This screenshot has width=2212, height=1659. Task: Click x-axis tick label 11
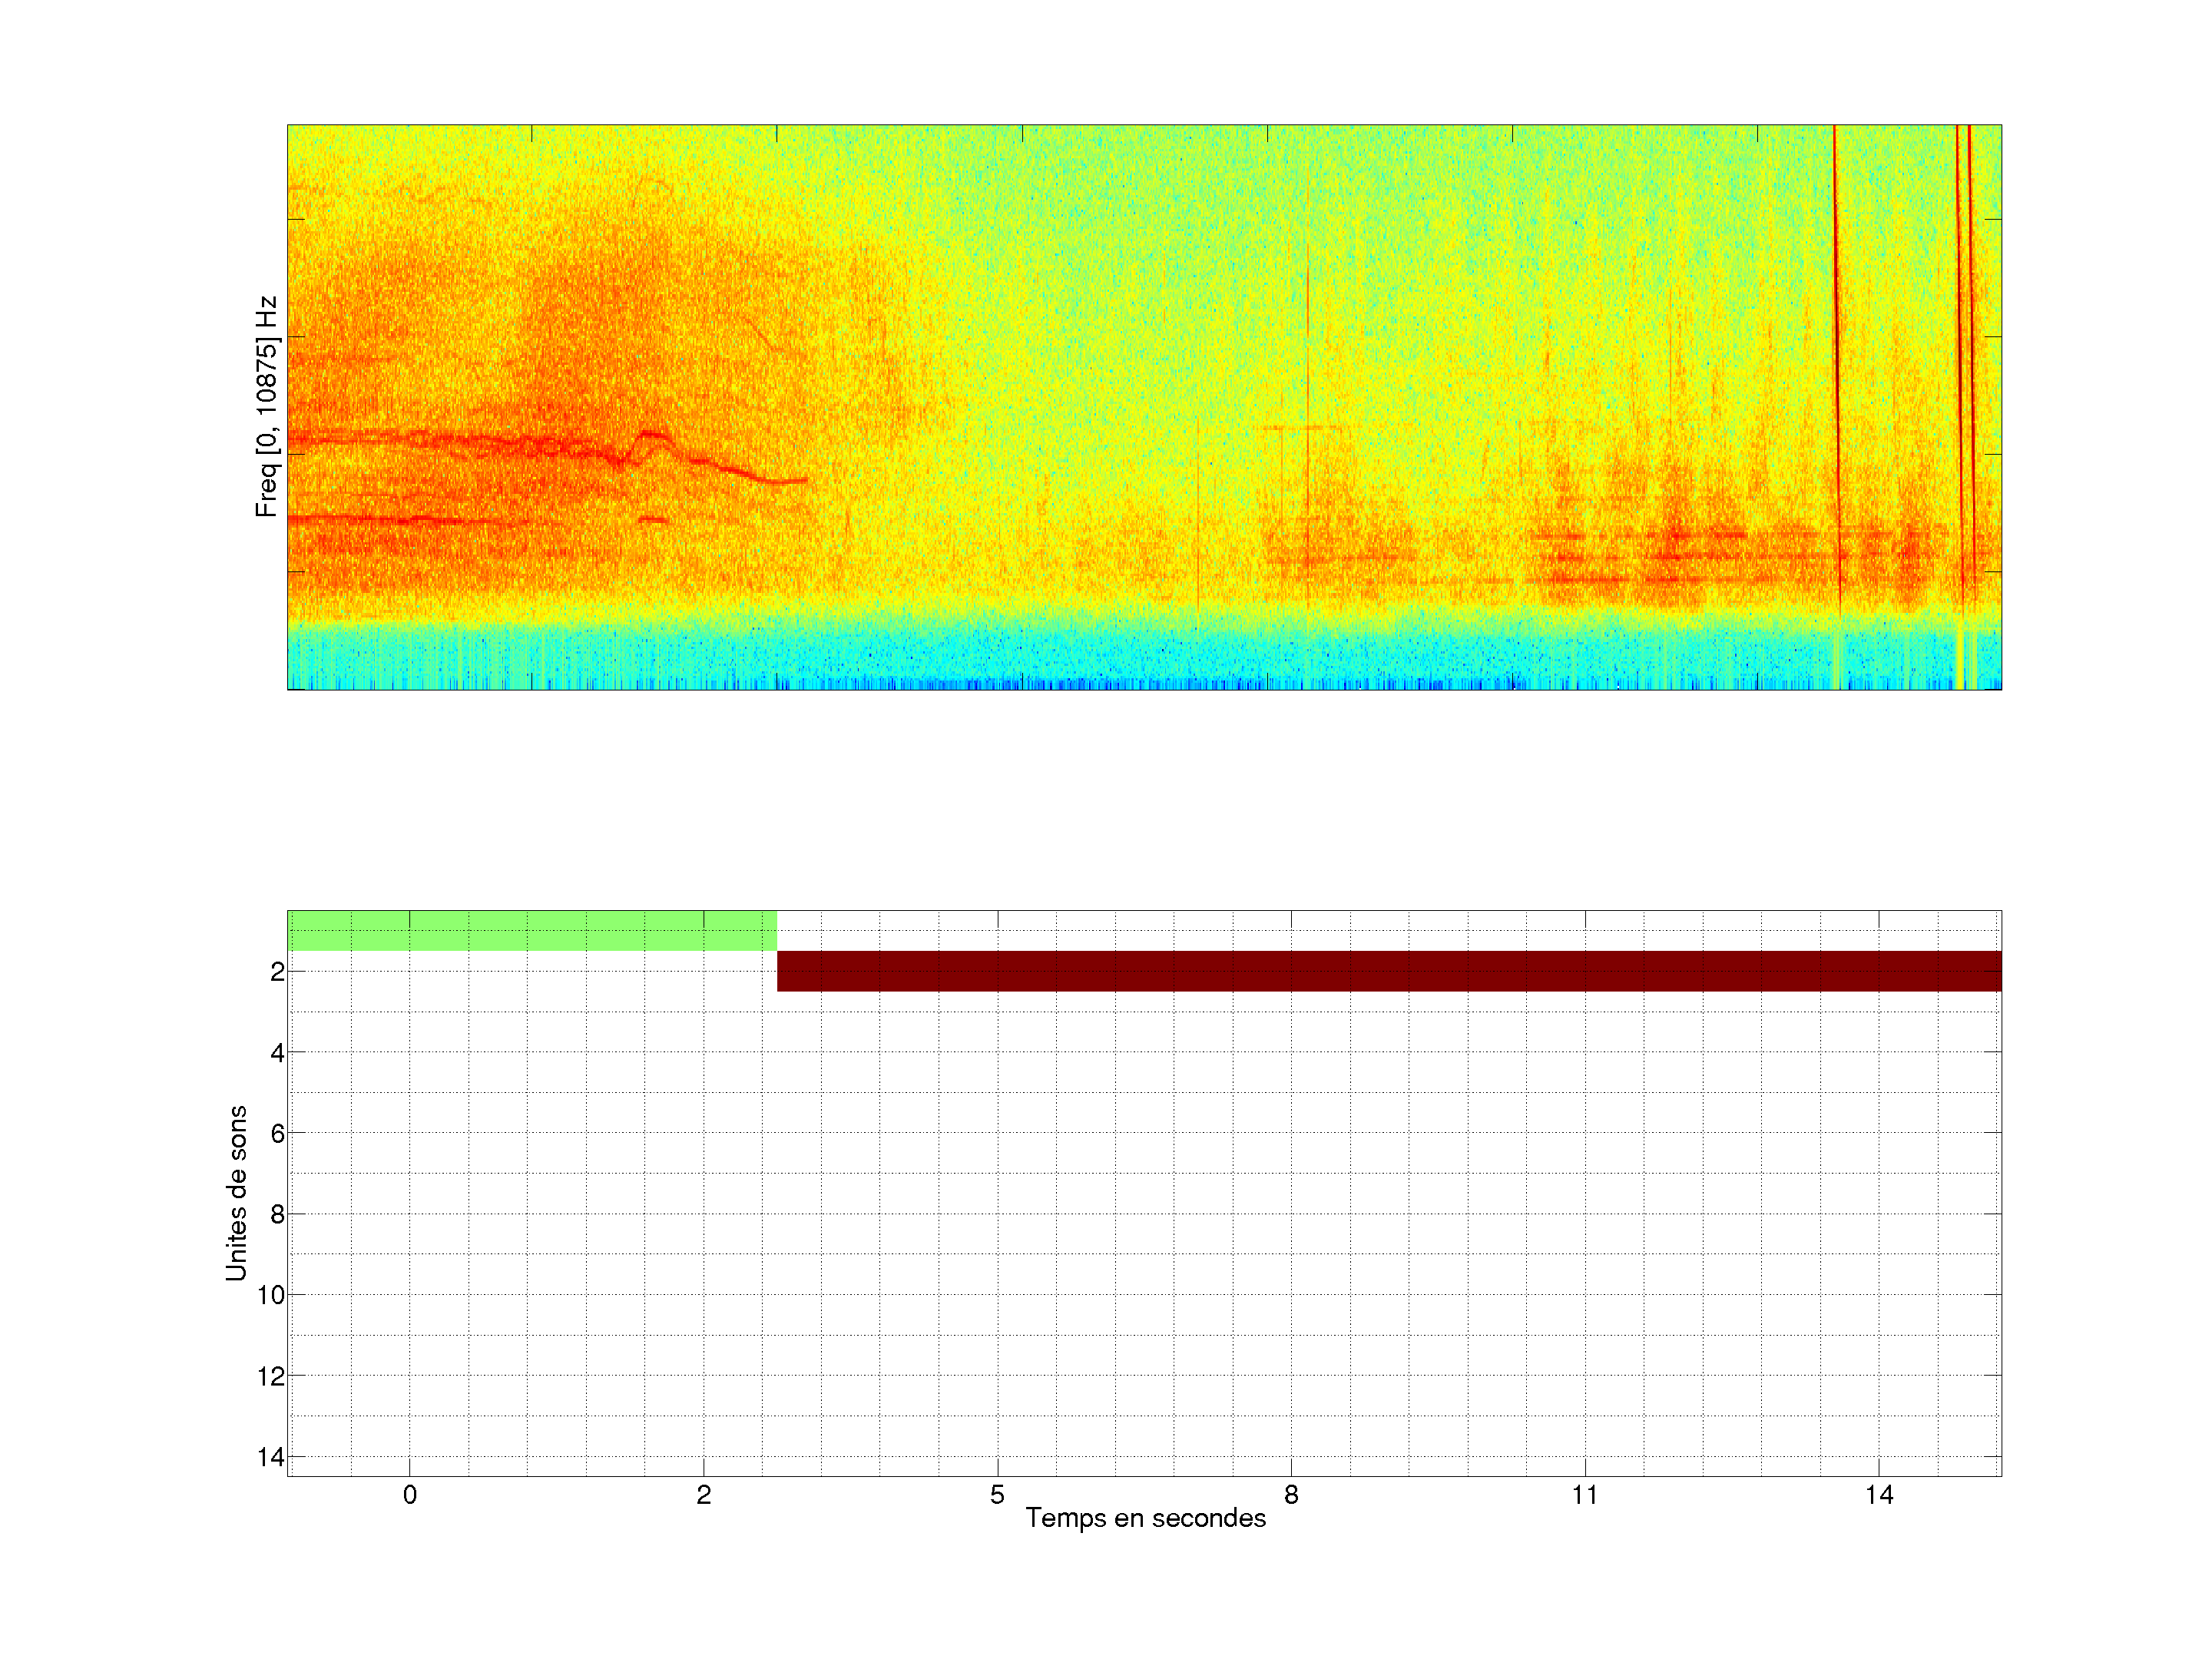[1584, 1495]
